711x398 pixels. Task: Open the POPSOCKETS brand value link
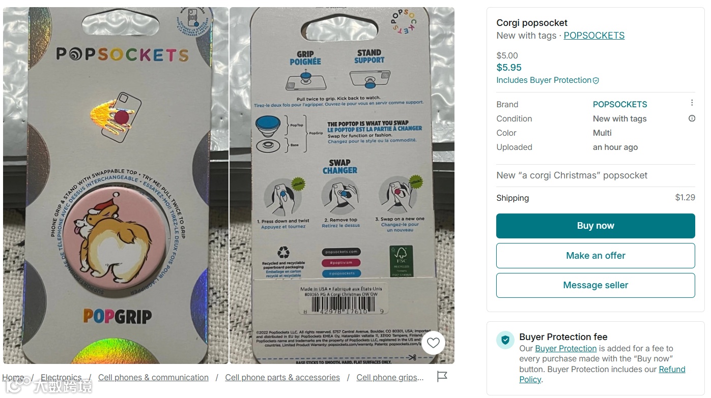pyautogui.click(x=620, y=104)
